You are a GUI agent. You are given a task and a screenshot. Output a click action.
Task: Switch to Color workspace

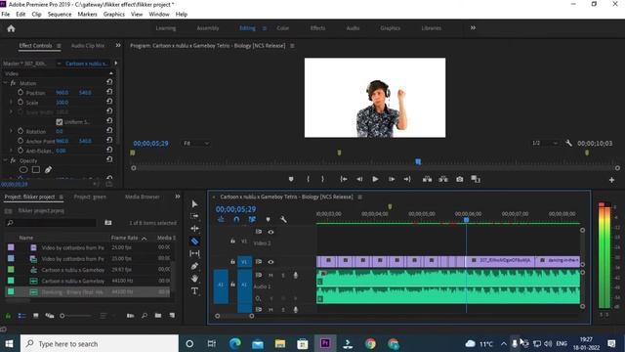pos(282,28)
